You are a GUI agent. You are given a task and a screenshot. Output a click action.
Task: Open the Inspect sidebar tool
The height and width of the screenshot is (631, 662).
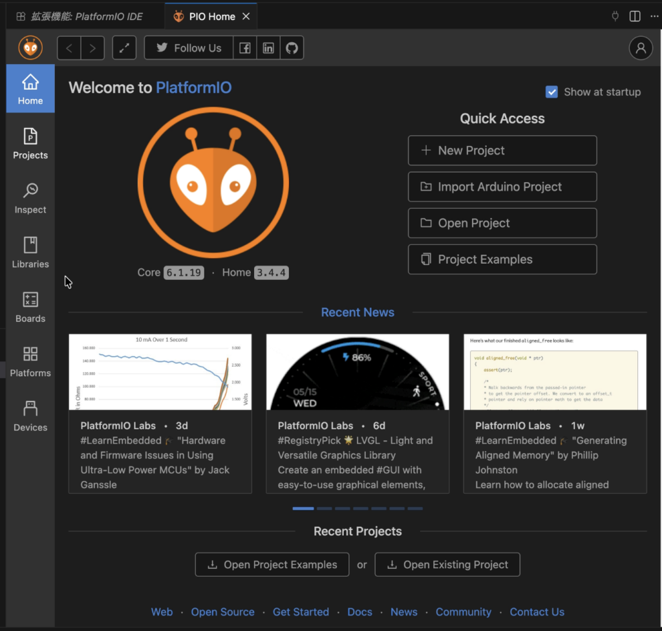tap(30, 198)
